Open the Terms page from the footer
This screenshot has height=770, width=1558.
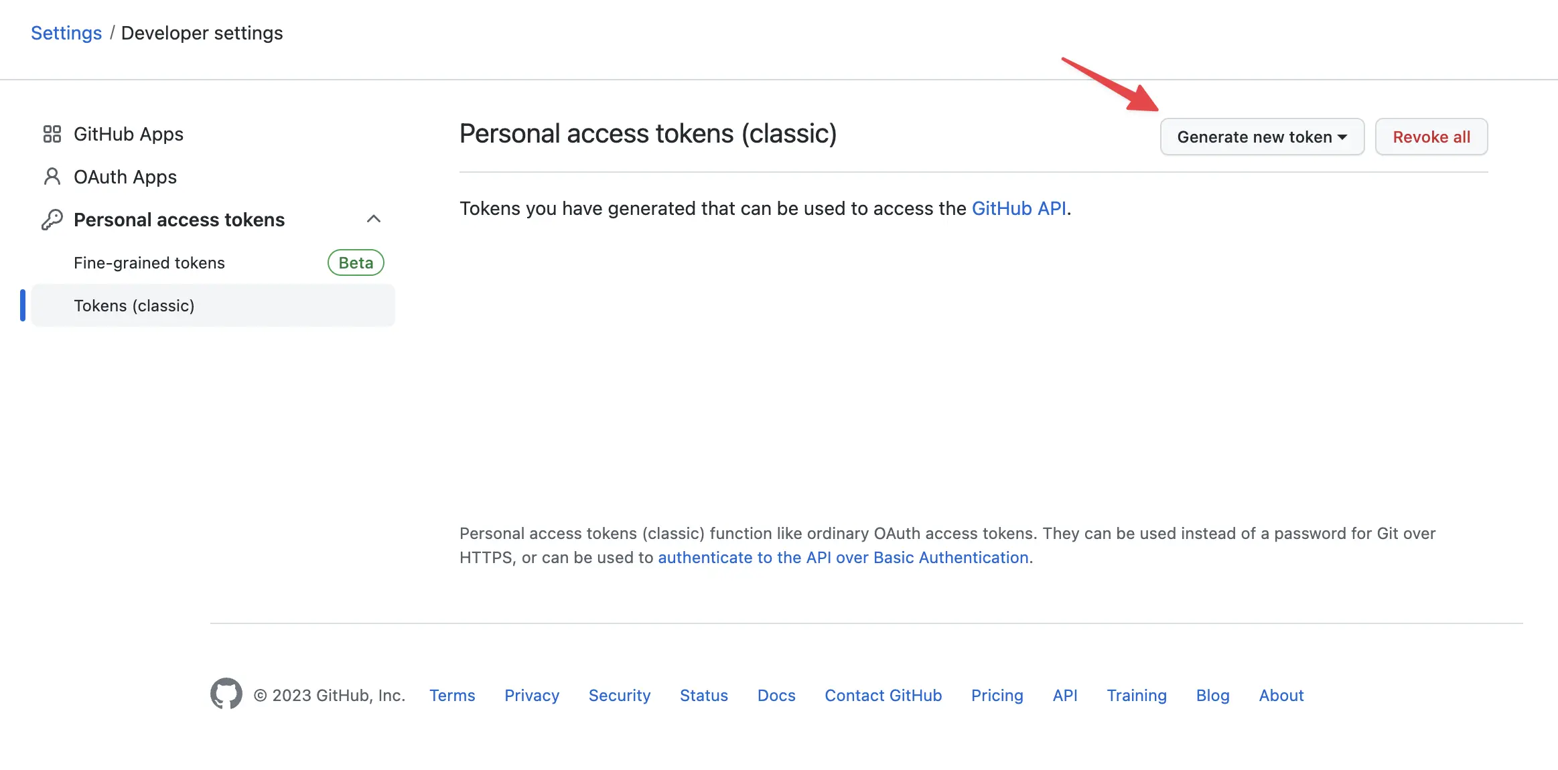[452, 695]
